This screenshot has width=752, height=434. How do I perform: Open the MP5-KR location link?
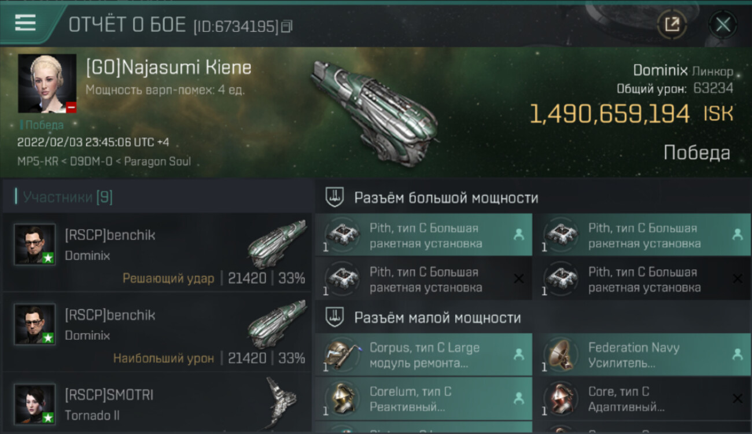coord(38,161)
